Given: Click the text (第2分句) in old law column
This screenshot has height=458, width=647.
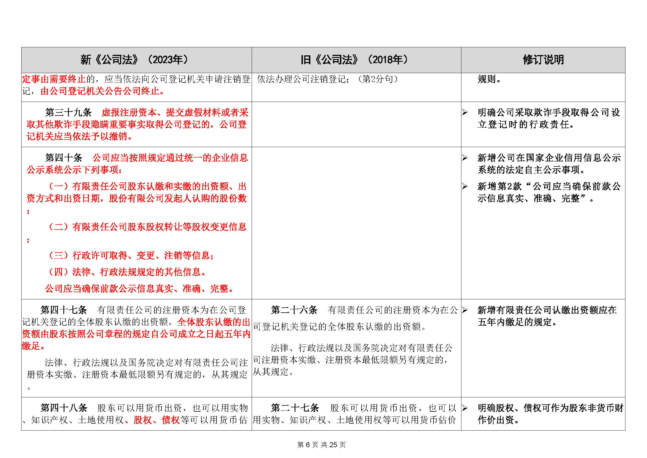Looking at the screenshot, I should 378,79.
